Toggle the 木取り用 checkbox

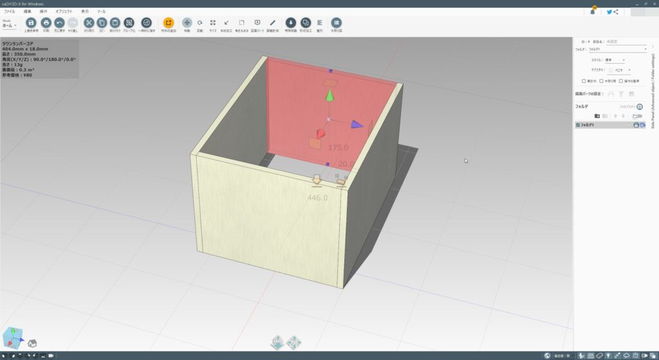tap(601, 81)
